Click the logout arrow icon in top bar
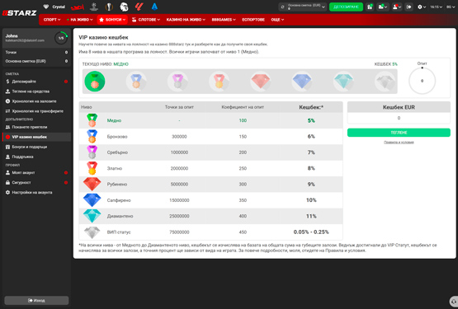Image resolution: width=458 pixels, height=309 pixels. coord(408,7)
